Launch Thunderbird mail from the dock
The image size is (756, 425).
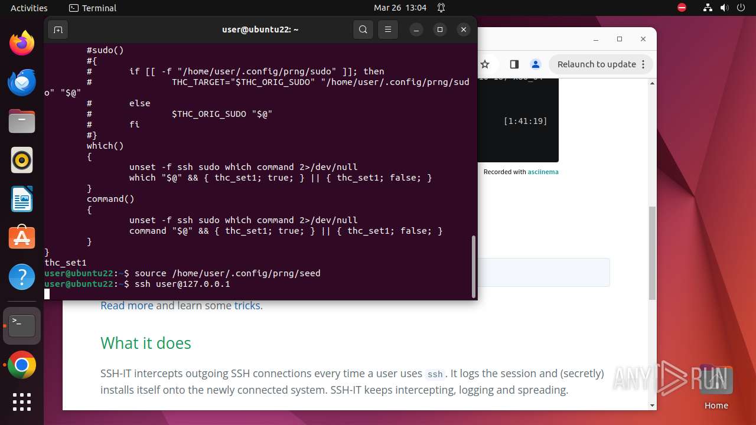tap(22, 82)
